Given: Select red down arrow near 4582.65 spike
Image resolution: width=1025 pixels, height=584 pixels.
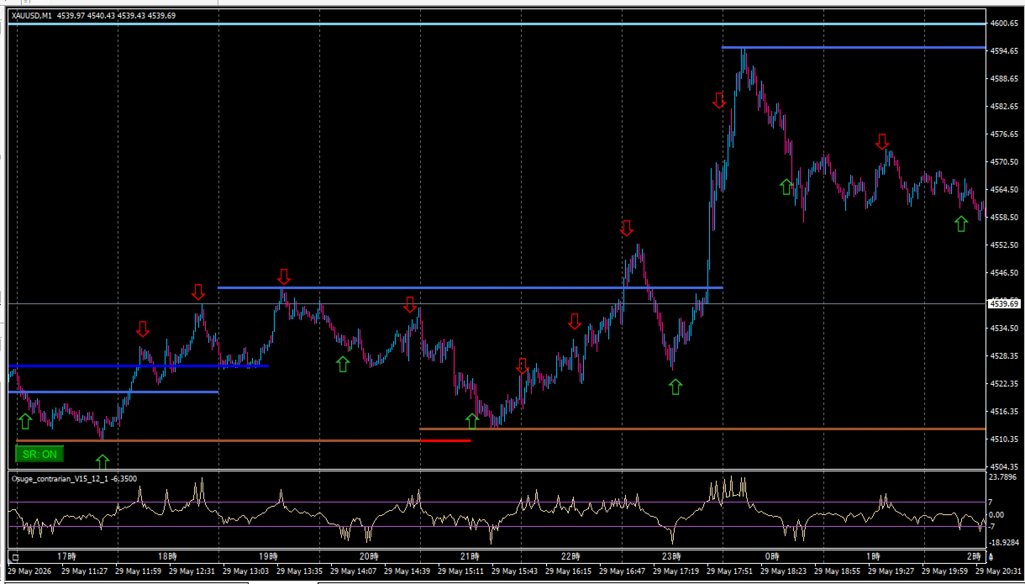Looking at the screenshot, I should [x=719, y=101].
